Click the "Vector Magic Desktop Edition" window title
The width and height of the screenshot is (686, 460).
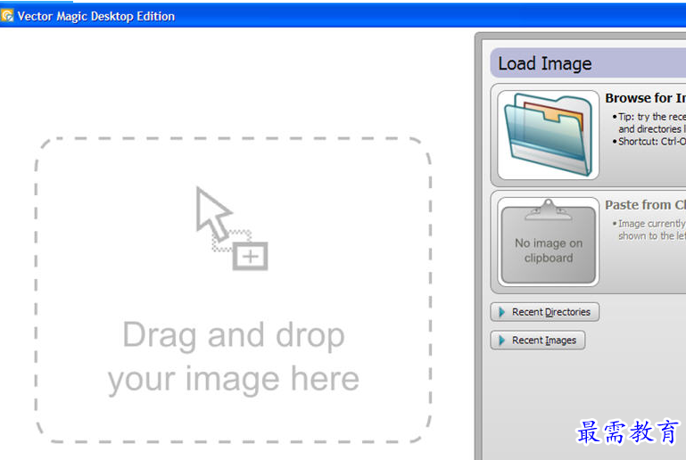click(x=96, y=16)
